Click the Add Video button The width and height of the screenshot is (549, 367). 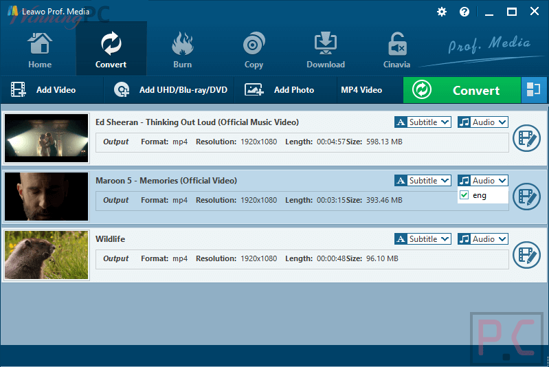(52, 90)
